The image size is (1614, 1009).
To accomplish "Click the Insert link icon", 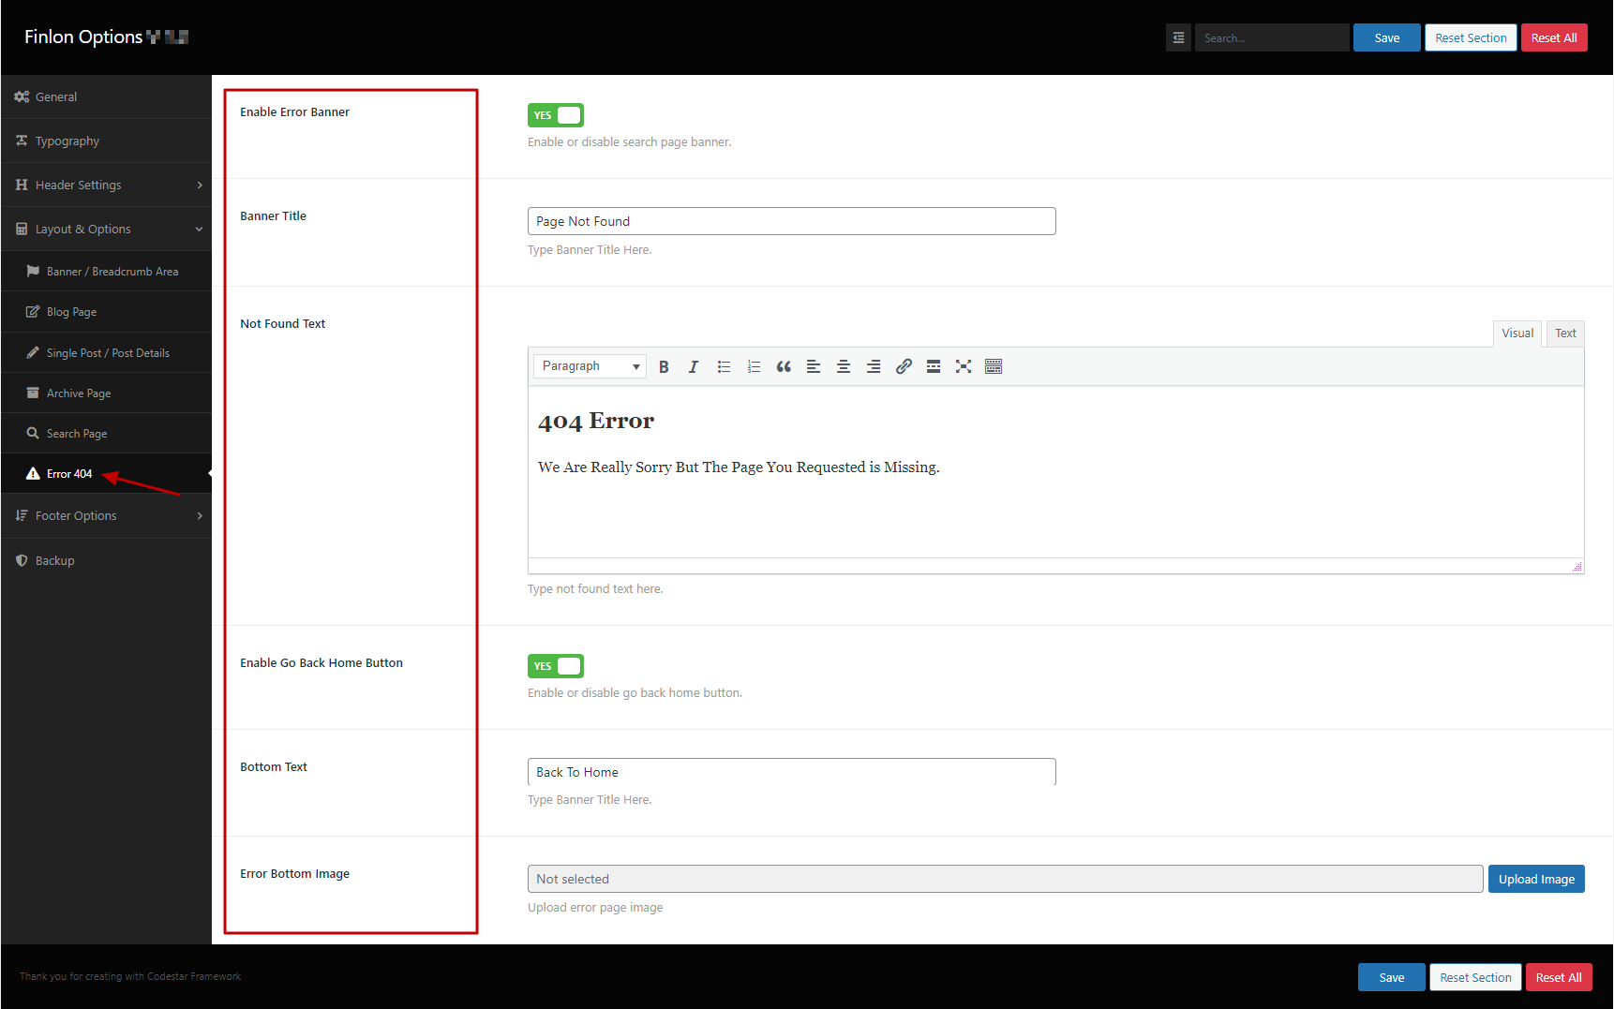I will (904, 367).
